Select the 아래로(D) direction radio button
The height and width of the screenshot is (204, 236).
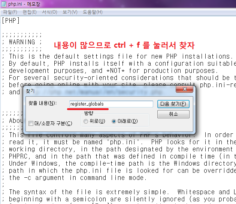click(x=114, y=121)
